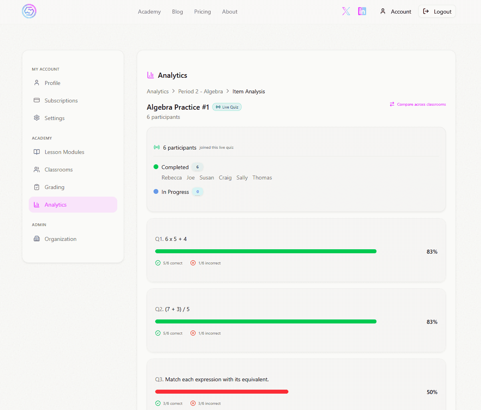Image resolution: width=481 pixels, height=410 pixels.
Task: Click the live broadcast icon beside participants
Action: coord(157,148)
